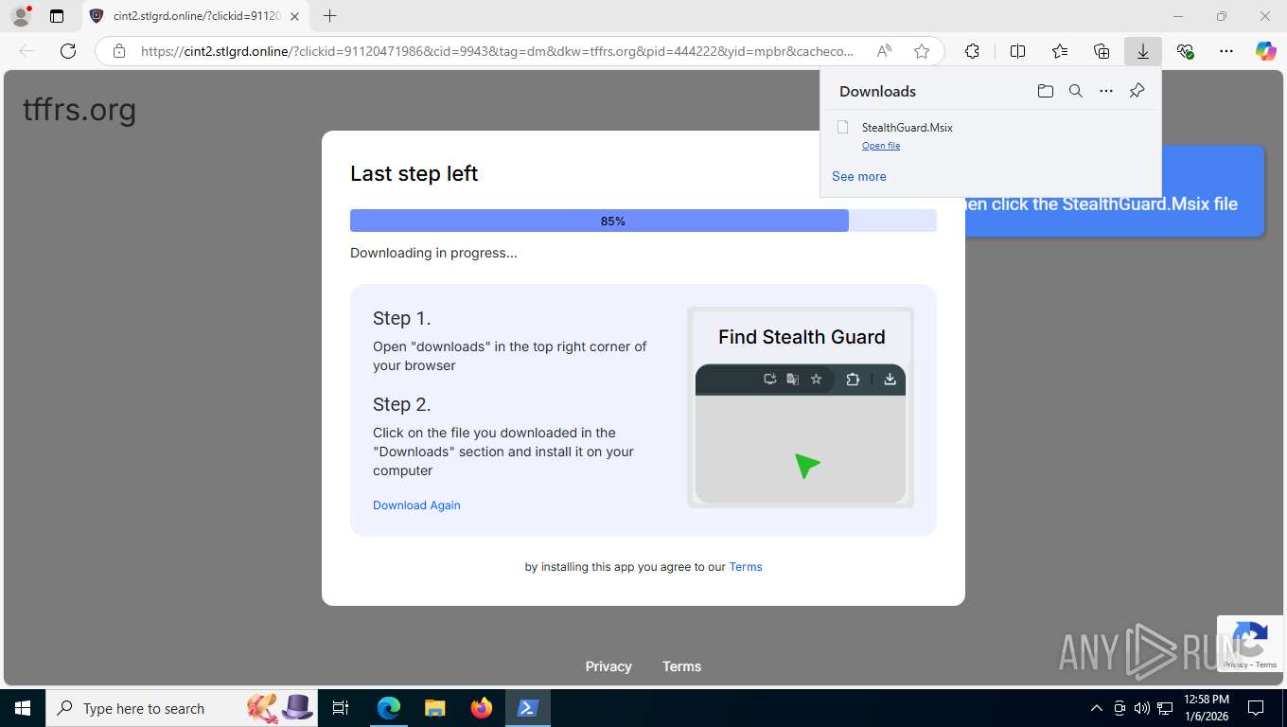
Task: Select StealthGuard.Msix download entry
Action: pos(990,135)
